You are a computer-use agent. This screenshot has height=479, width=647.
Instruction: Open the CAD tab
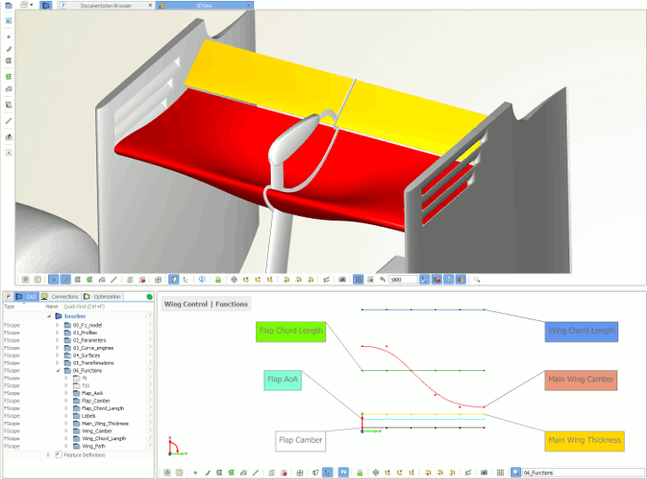tap(27, 296)
